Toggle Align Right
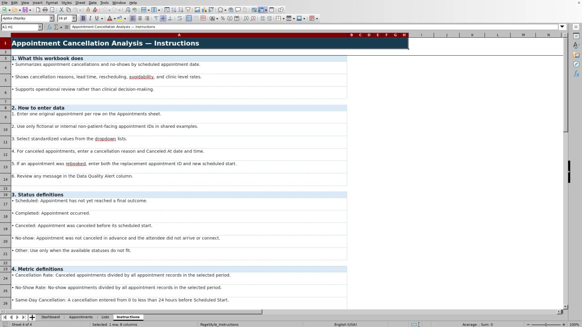The height and width of the screenshot is (327, 582). 146,18
